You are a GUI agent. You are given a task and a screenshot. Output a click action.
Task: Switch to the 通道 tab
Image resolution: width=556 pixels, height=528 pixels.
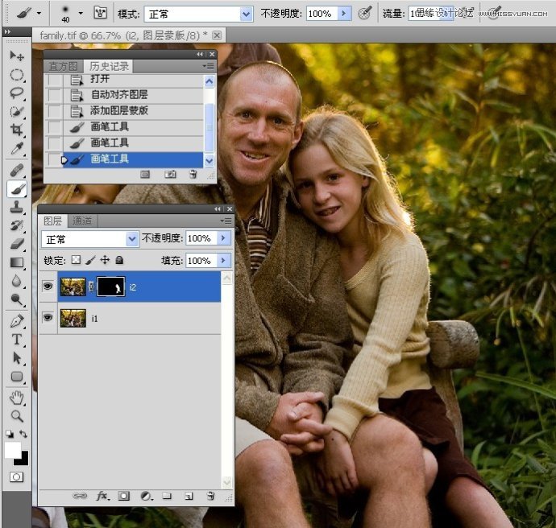click(x=82, y=221)
